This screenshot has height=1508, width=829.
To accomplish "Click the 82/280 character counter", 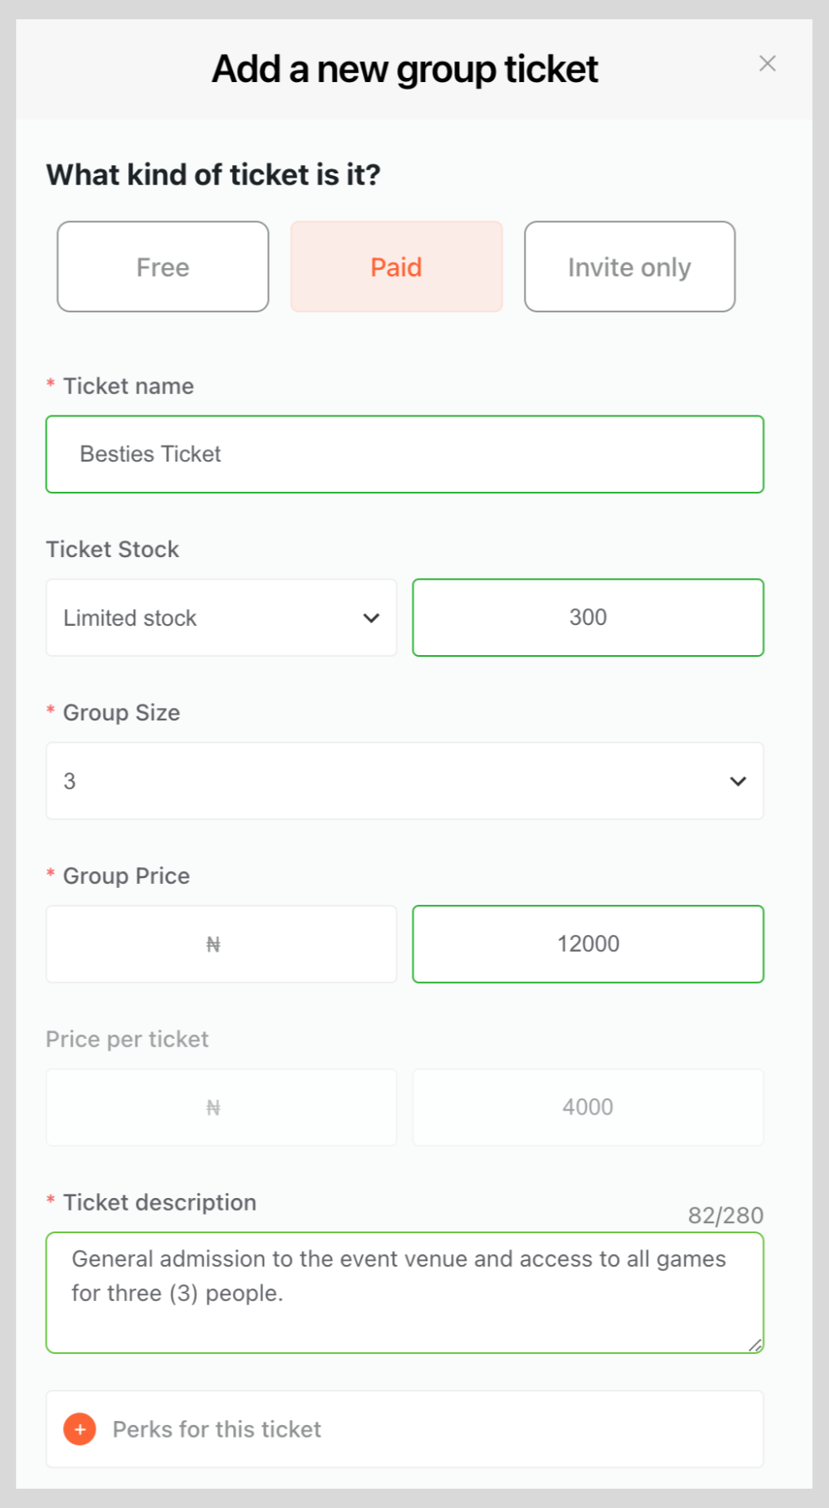I will pos(725,1216).
